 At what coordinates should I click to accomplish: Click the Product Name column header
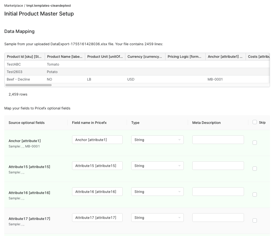click(65, 56)
